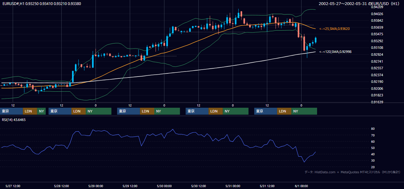Click price axis value 0.92006
The width and height of the screenshot is (404, 189).
[x=377, y=89]
